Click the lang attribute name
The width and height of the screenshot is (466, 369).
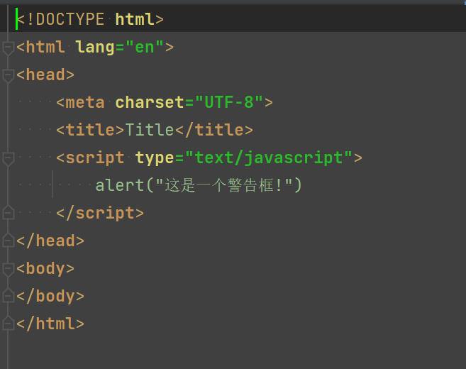[95, 48]
